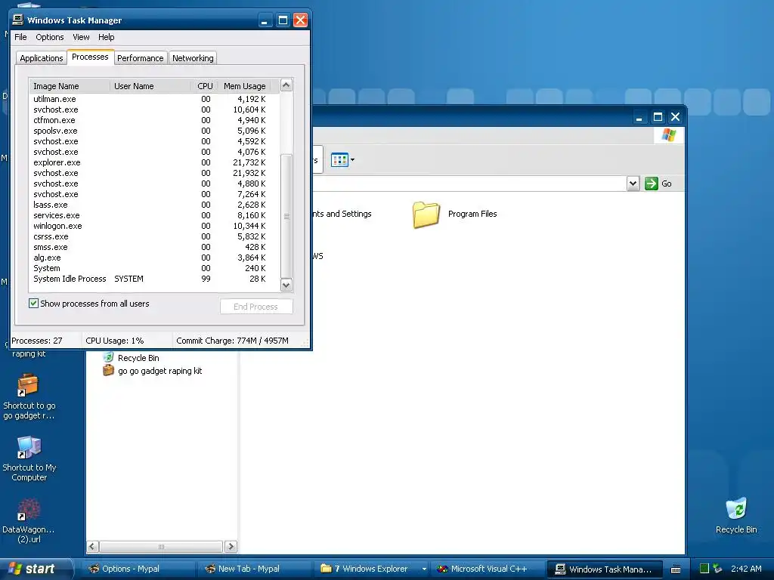Viewport: 774px width, 580px height.
Task: Click the folder tree scroll right arrow
Action: tap(231, 547)
